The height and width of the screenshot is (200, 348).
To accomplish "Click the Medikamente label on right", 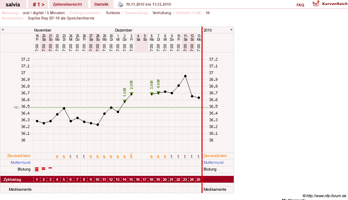I will (215, 189).
